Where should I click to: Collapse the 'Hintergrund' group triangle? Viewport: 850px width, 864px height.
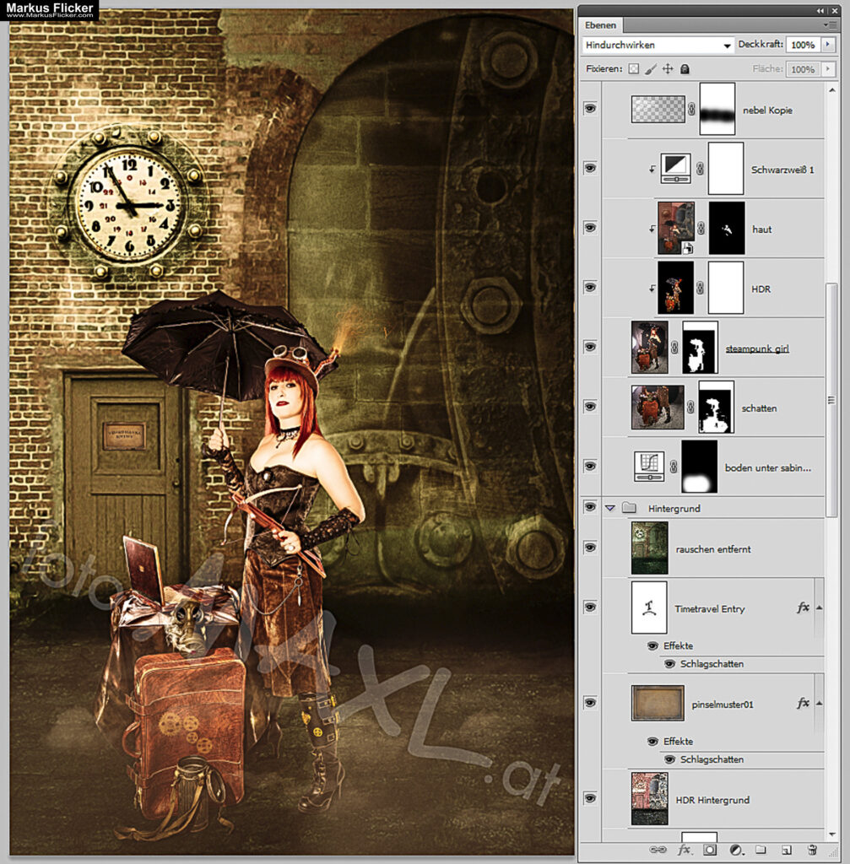point(610,507)
